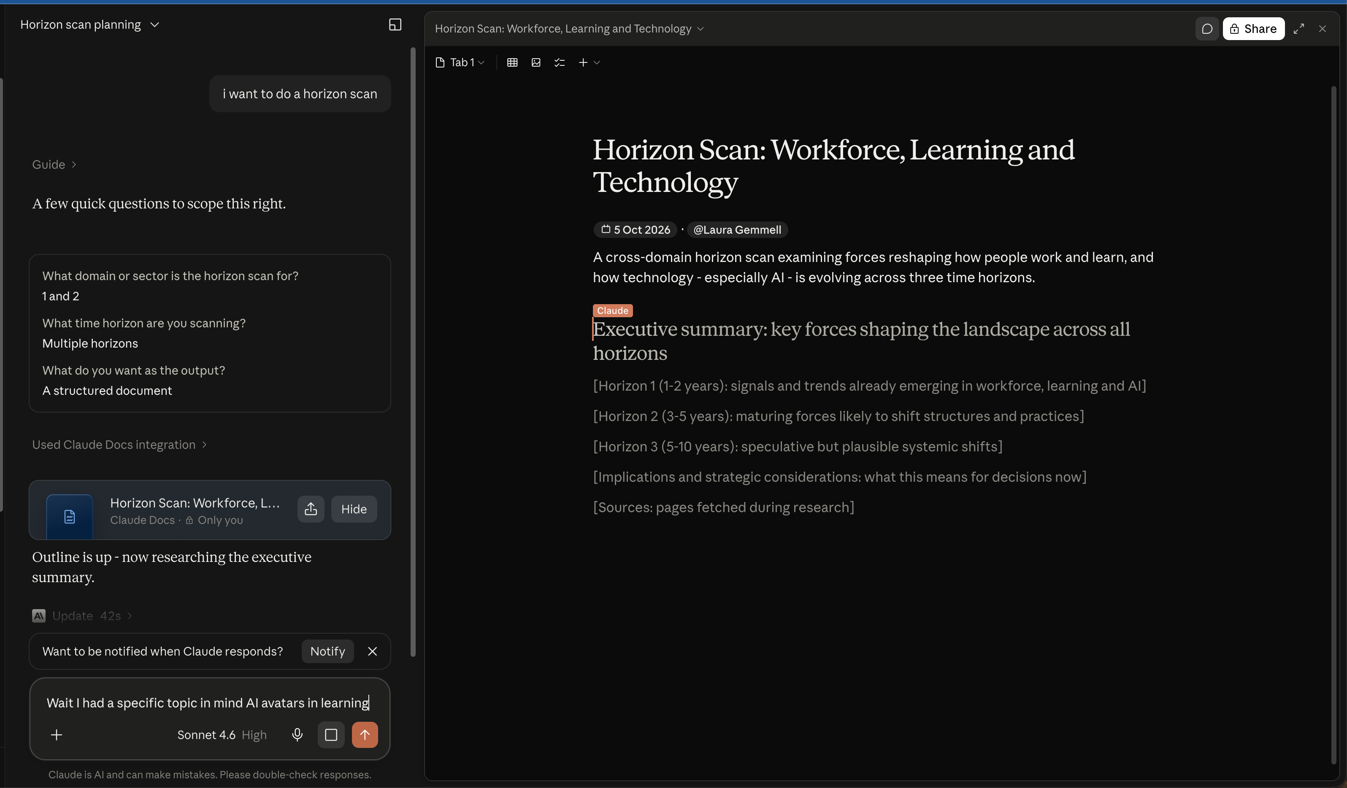Click the Horizon 1 (1-2 years) placeholder line
Image resolution: width=1347 pixels, height=788 pixels.
pyautogui.click(x=870, y=386)
